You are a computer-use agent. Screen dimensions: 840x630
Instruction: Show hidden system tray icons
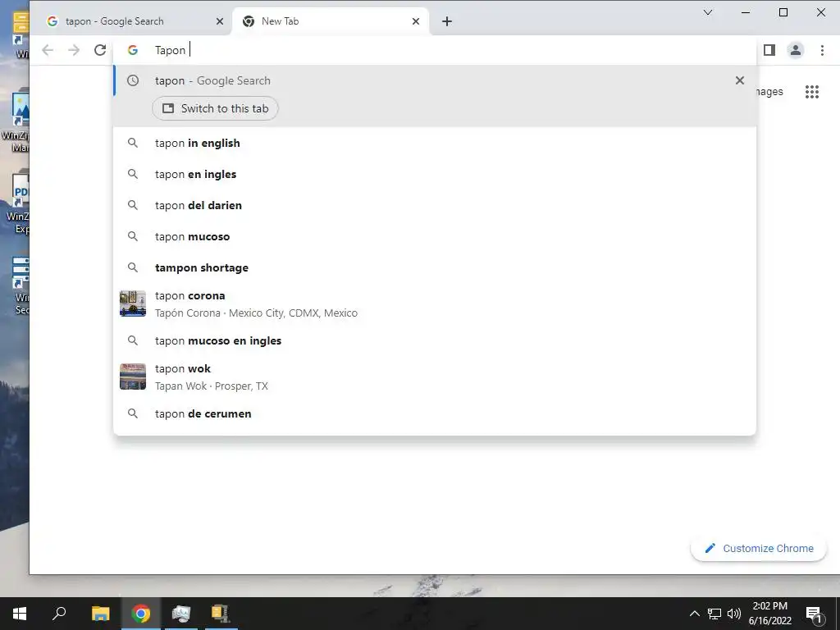click(694, 614)
